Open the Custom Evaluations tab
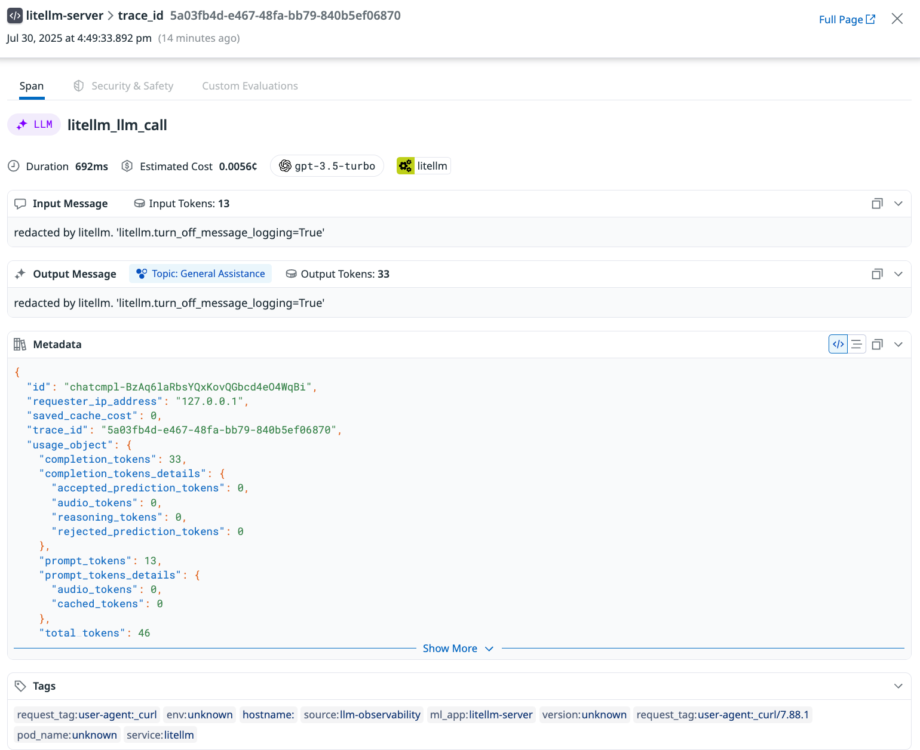Screen dimensions: 920x750 [x=250, y=85]
